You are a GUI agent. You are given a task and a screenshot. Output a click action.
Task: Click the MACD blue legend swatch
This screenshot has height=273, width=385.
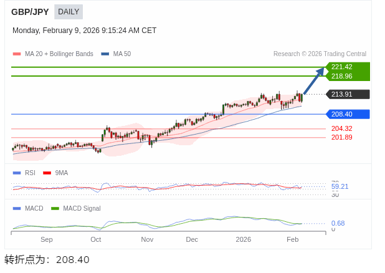click(17, 209)
